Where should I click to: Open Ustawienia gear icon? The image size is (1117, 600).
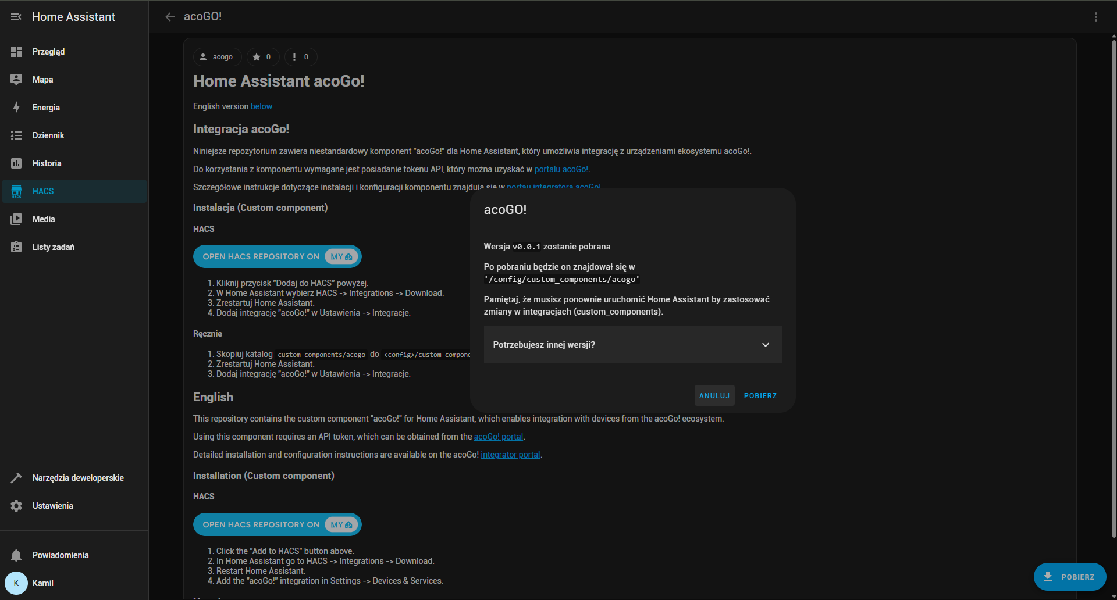coord(16,506)
